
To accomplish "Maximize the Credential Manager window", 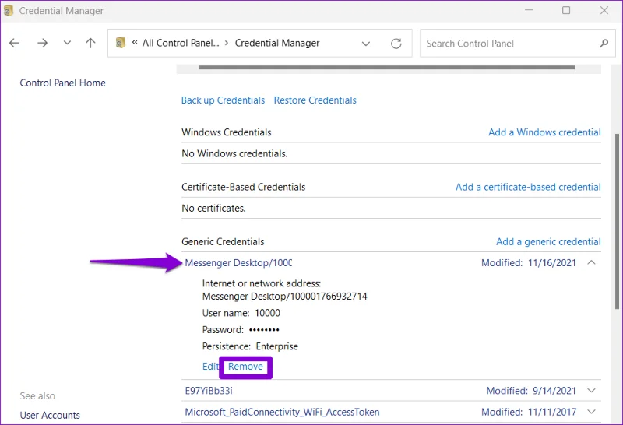I will pos(566,10).
